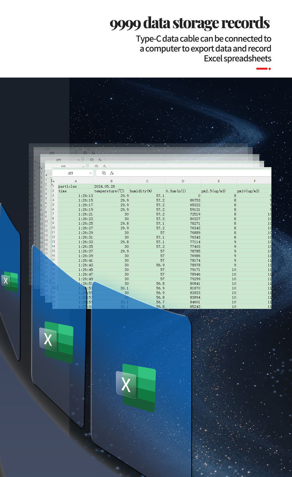Click the zoom magnifier icon in formula bar

[x=104, y=173]
